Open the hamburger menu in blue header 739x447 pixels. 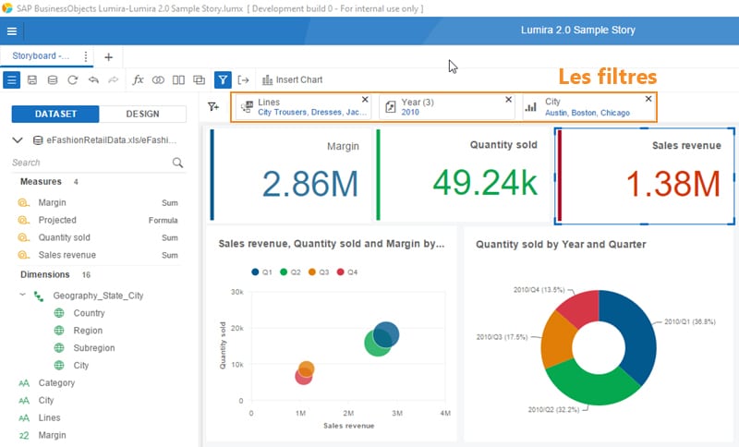click(12, 31)
